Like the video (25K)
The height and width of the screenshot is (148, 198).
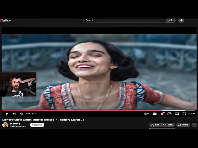tap(155, 125)
